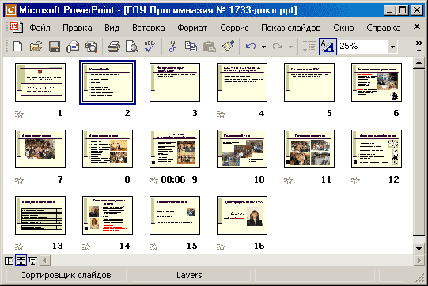428x286 pixels.
Task: Click the Undo arrow button
Action: pyautogui.click(x=251, y=47)
